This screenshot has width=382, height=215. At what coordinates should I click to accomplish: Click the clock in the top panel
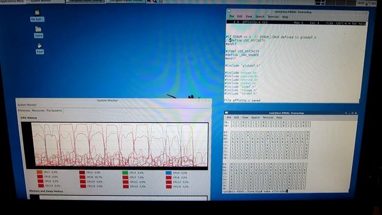tap(361, 3)
